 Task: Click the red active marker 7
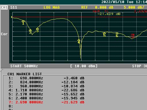coord(133,36)
